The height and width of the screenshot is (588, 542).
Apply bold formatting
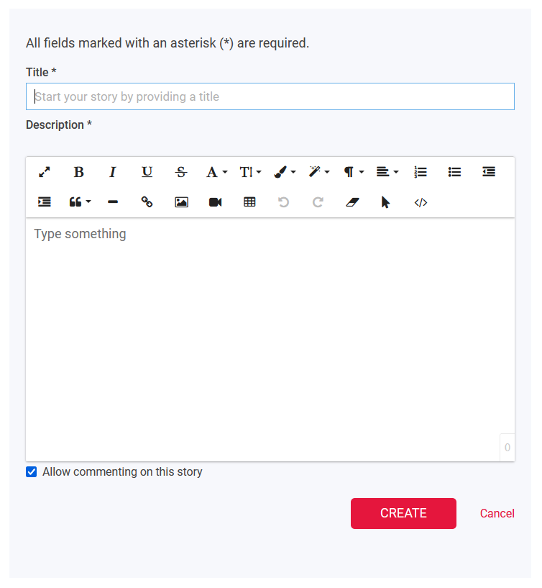click(78, 172)
